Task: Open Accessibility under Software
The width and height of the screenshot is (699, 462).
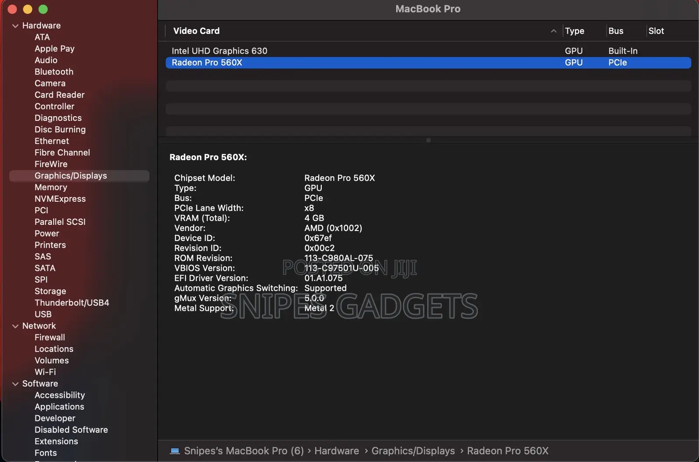Action: pos(59,395)
